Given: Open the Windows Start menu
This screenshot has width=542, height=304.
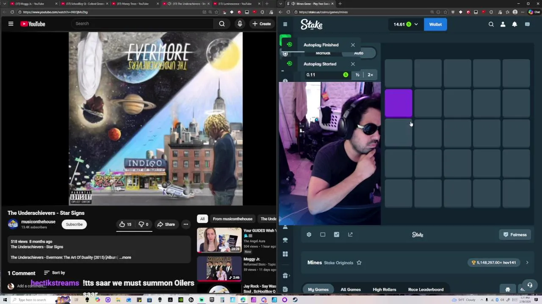Looking at the screenshot, I should coord(5,300).
